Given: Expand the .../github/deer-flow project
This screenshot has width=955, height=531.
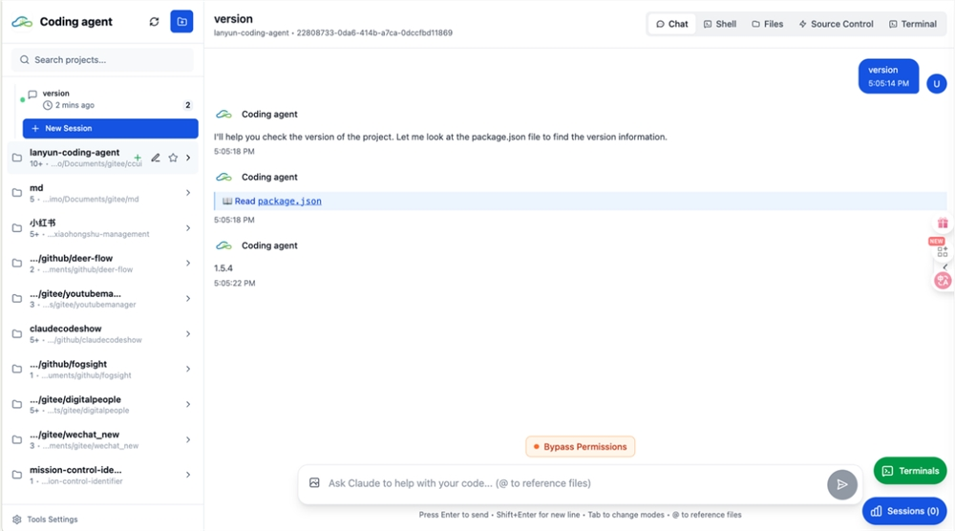Looking at the screenshot, I should coord(188,263).
